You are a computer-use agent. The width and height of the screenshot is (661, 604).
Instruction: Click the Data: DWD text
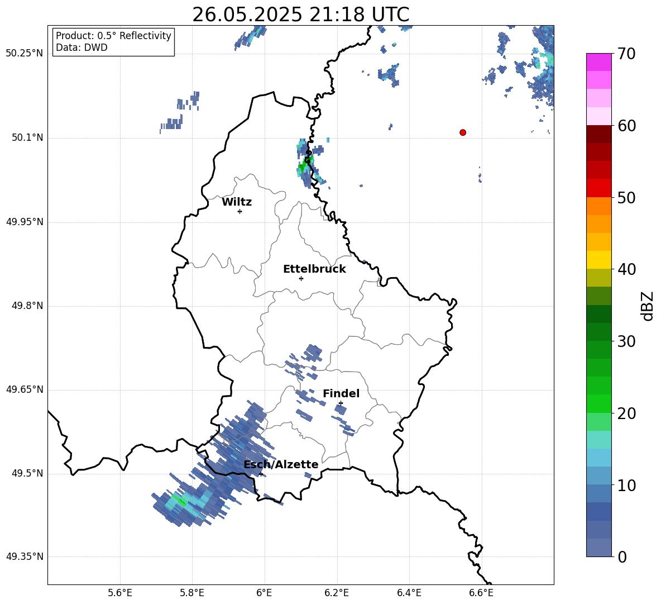click(x=82, y=47)
